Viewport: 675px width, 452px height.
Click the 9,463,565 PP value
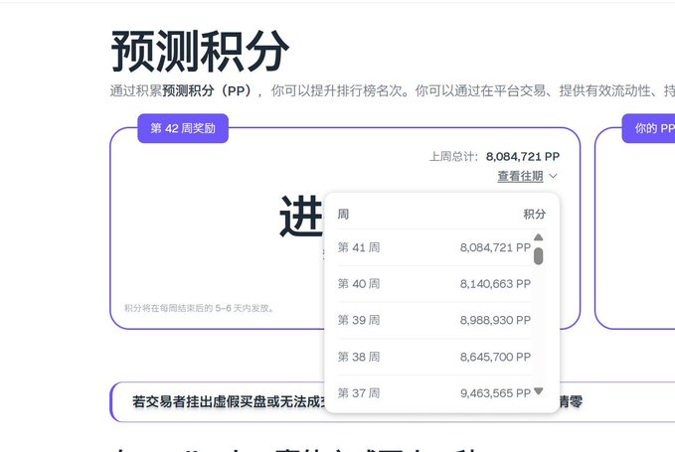495,393
